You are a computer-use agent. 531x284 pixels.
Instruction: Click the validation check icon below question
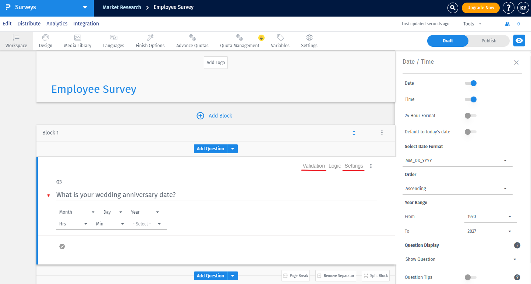(62, 246)
